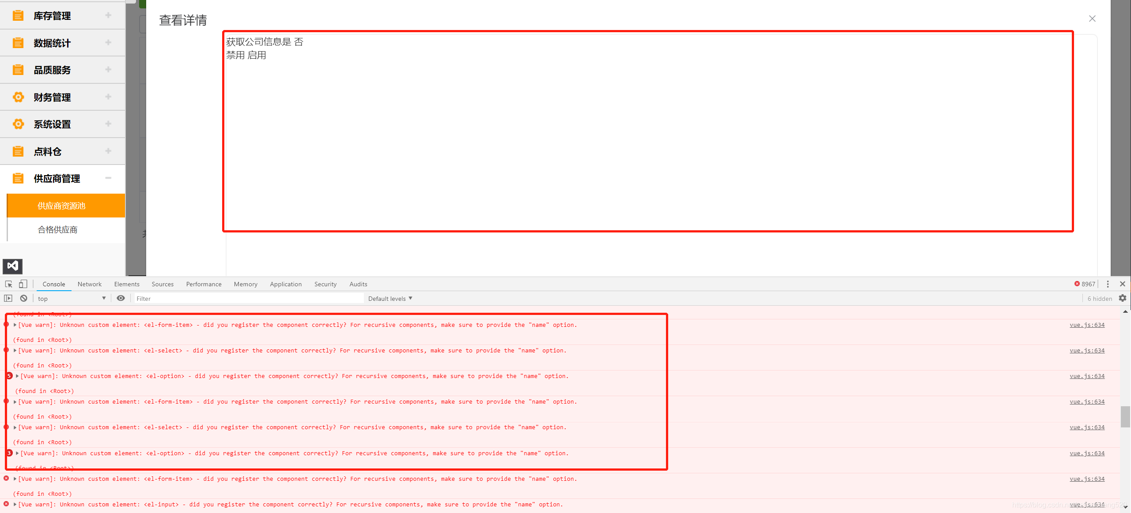Toggle the device toolbar icon

click(x=23, y=284)
